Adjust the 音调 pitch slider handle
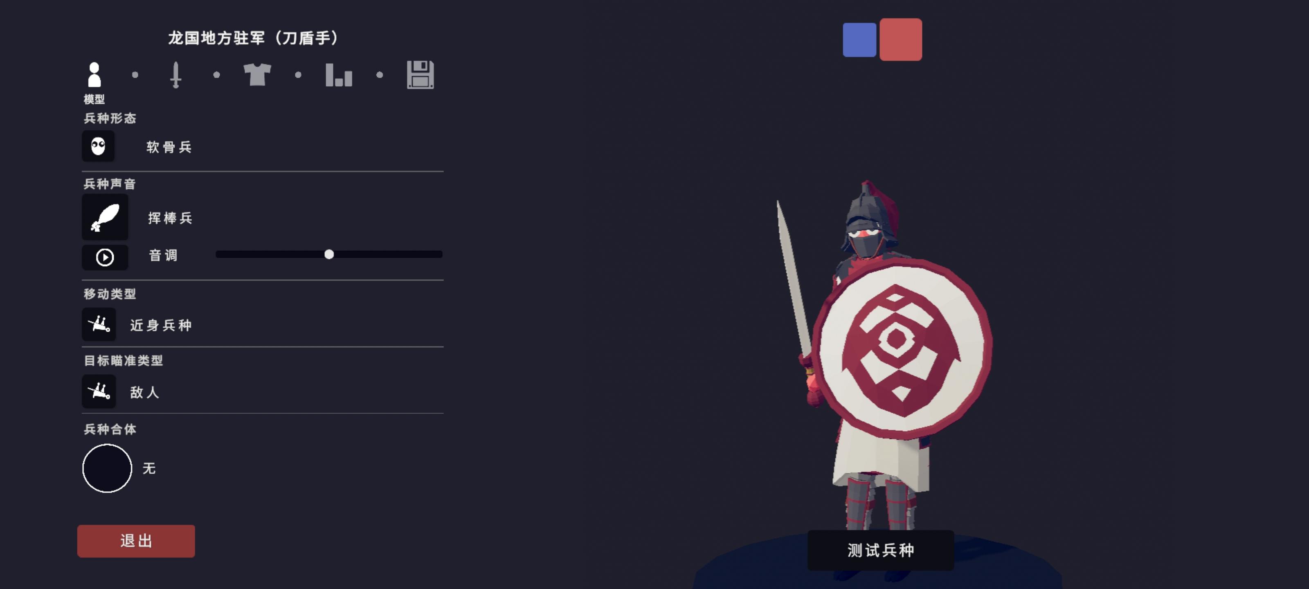 [329, 254]
